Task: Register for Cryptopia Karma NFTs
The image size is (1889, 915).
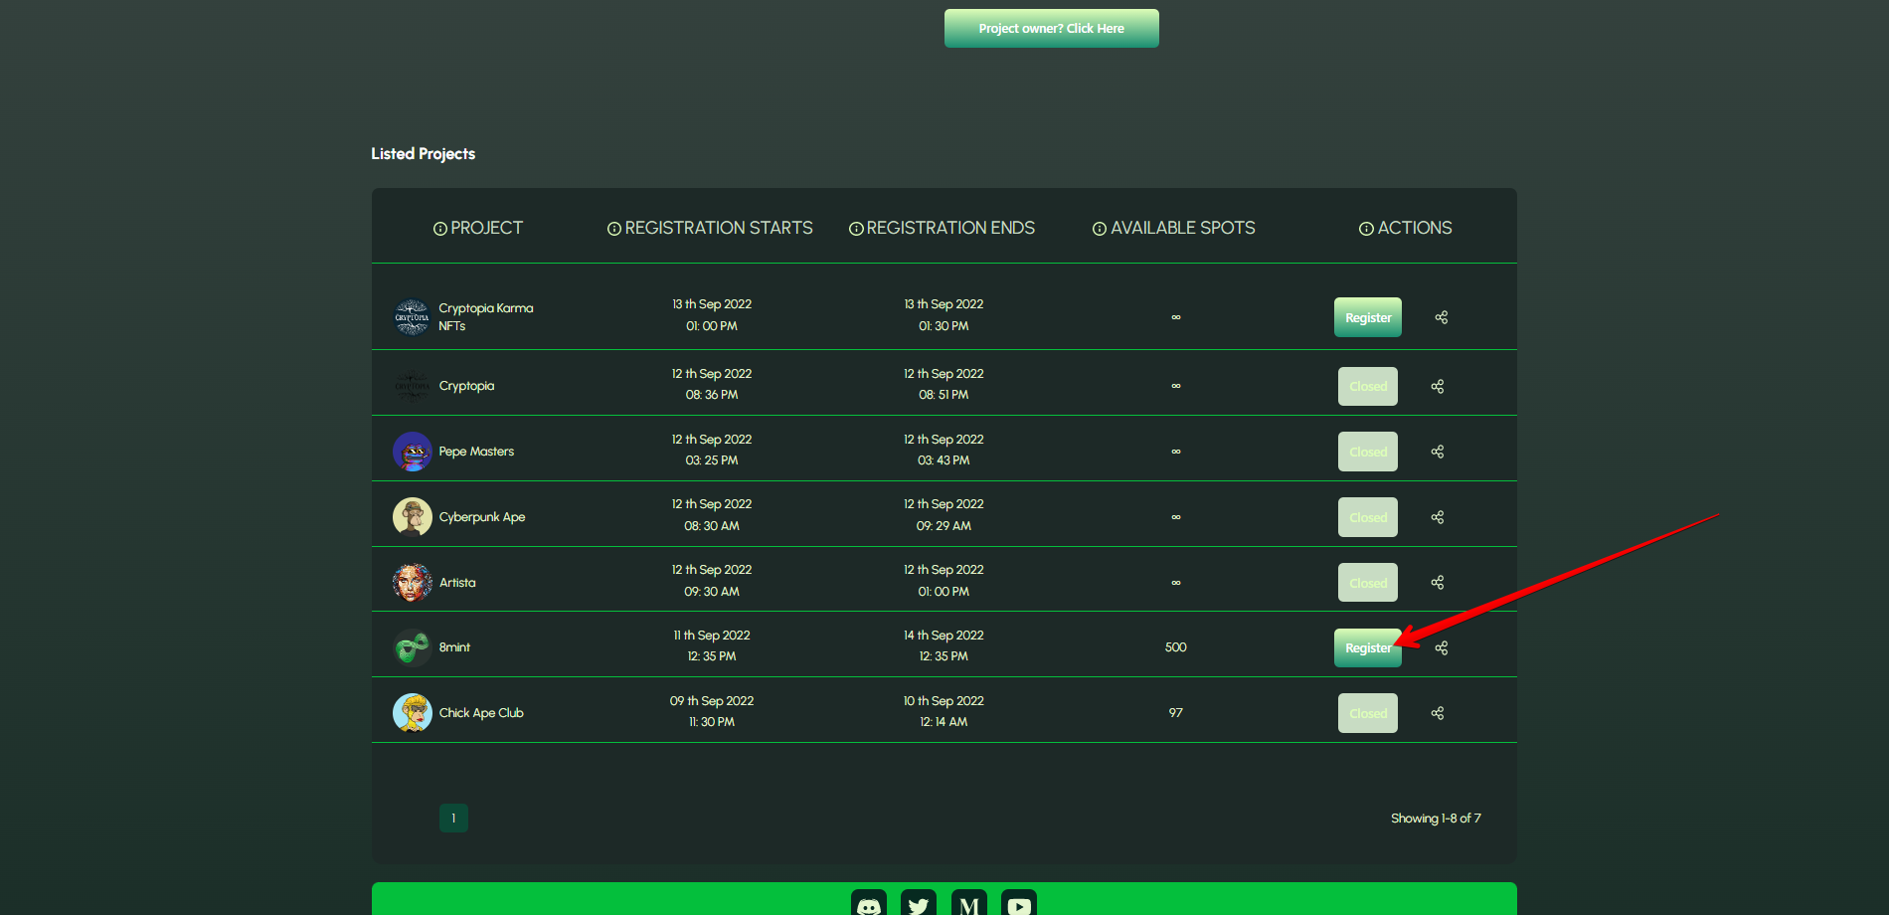Action: pos(1367,317)
